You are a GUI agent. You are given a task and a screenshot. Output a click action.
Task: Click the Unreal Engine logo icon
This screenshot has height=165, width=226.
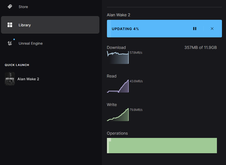point(10,43)
